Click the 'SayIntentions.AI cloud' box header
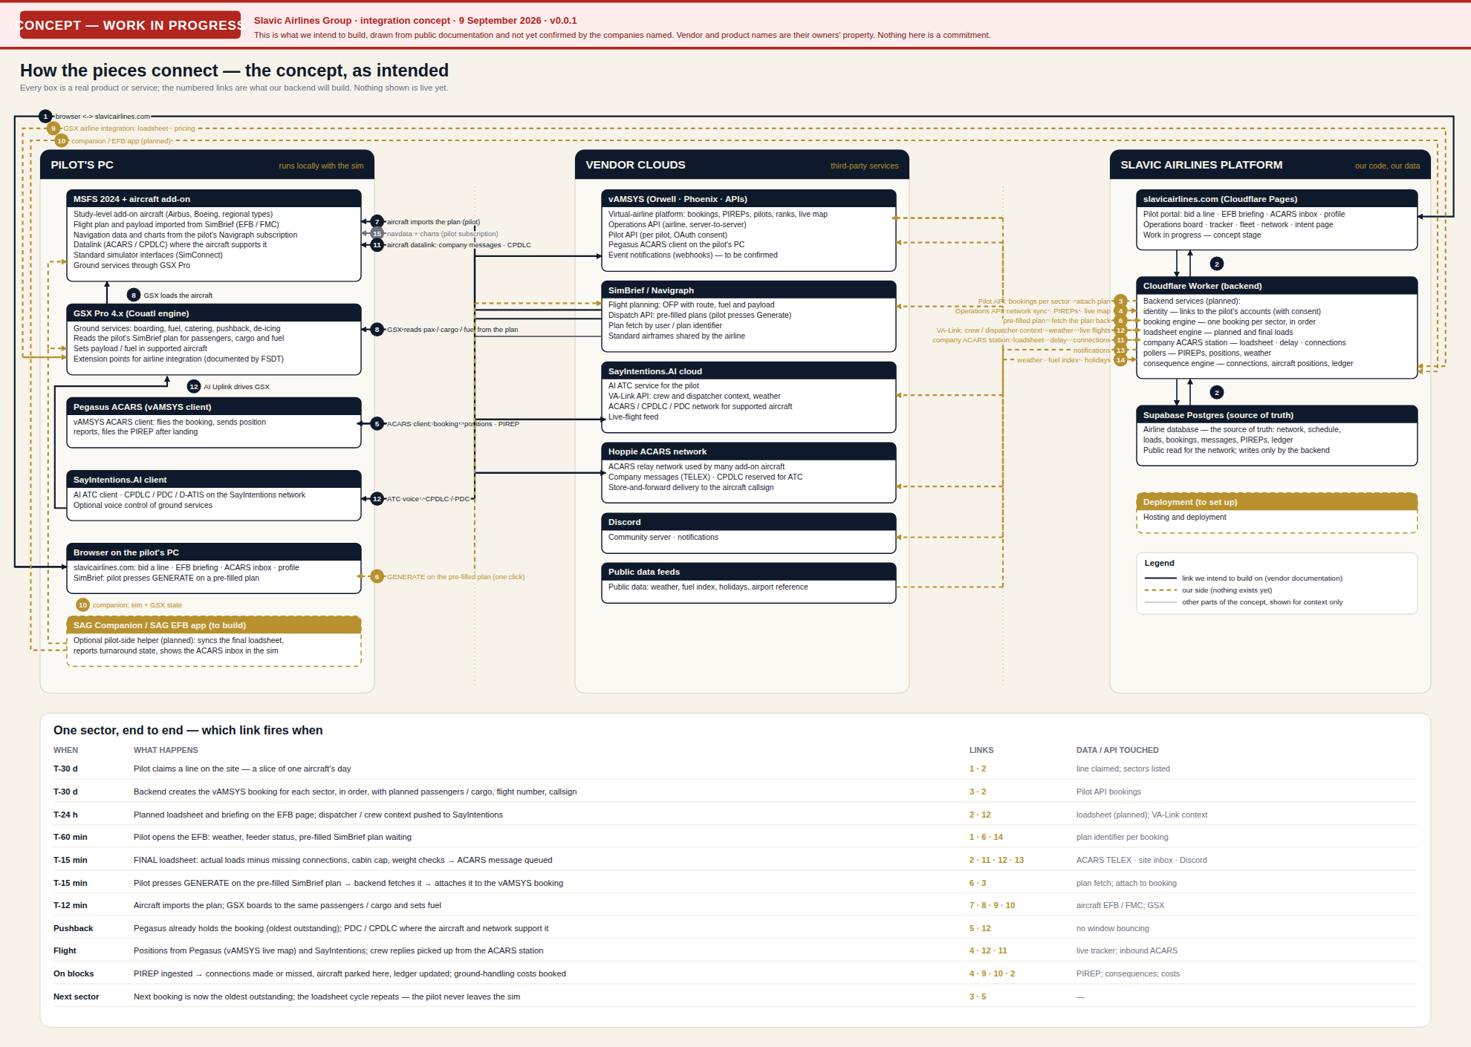Screen dimensions: 1471x1047 click(749, 371)
